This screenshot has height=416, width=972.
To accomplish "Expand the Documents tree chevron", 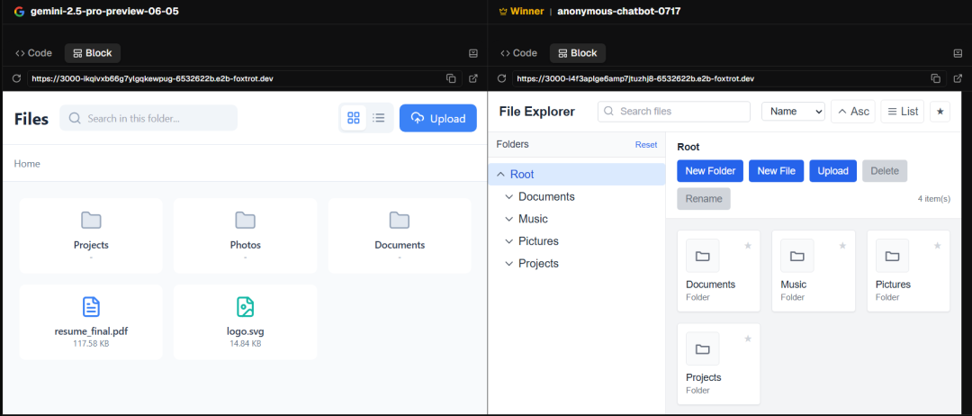I will [x=508, y=197].
